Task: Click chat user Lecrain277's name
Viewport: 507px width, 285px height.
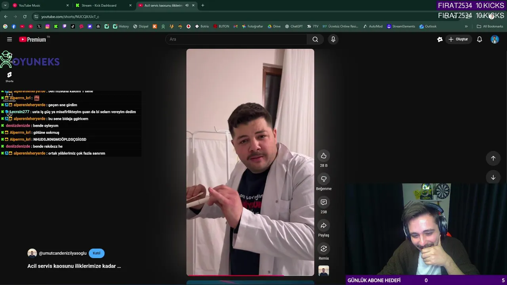Action: pos(19,112)
